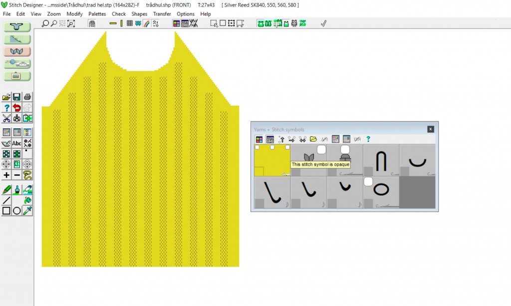
Task: Toggle first small checkbox on yellow yarn
Action: (257, 147)
